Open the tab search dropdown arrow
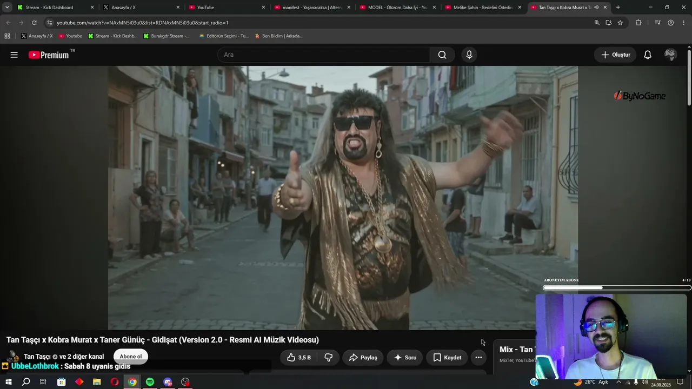The height and width of the screenshot is (389, 692). pyautogui.click(x=7, y=8)
